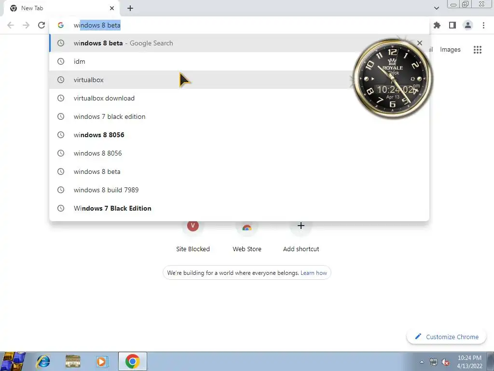
Task: Click the clock icon beside 'virtualbox download'
Action: [61, 98]
